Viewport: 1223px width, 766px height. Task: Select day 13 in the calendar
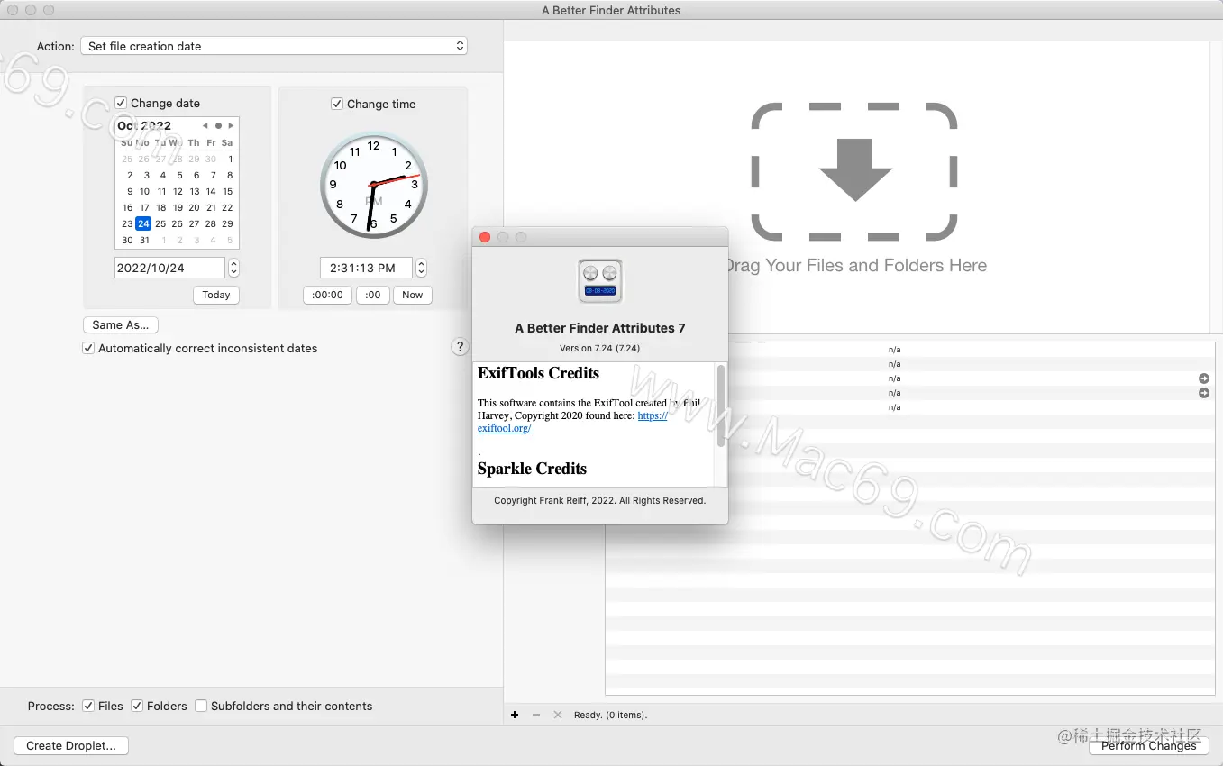pyautogui.click(x=195, y=191)
